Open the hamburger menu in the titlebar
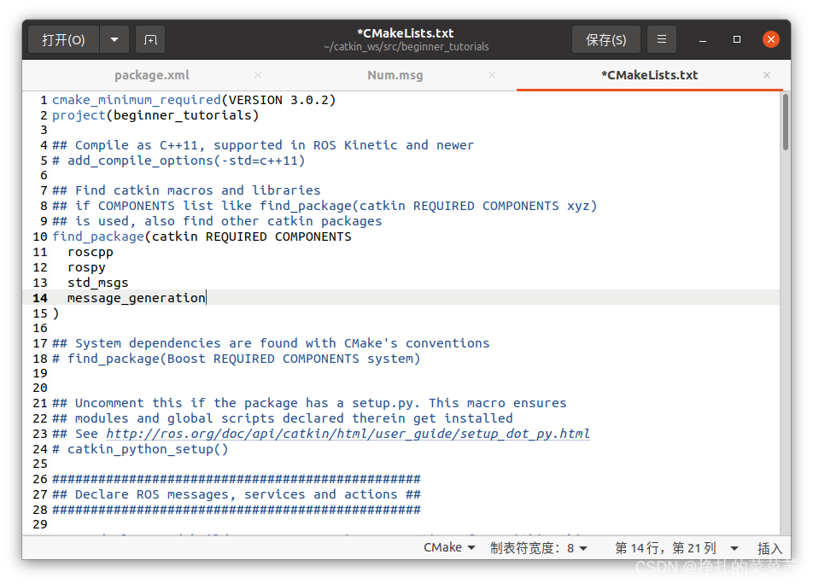Viewport: 813px width, 584px height. click(662, 39)
